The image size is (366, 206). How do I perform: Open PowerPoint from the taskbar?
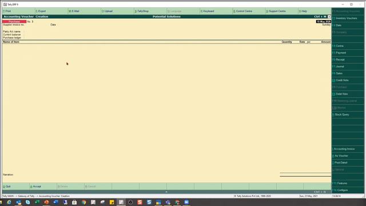(46, 202)
